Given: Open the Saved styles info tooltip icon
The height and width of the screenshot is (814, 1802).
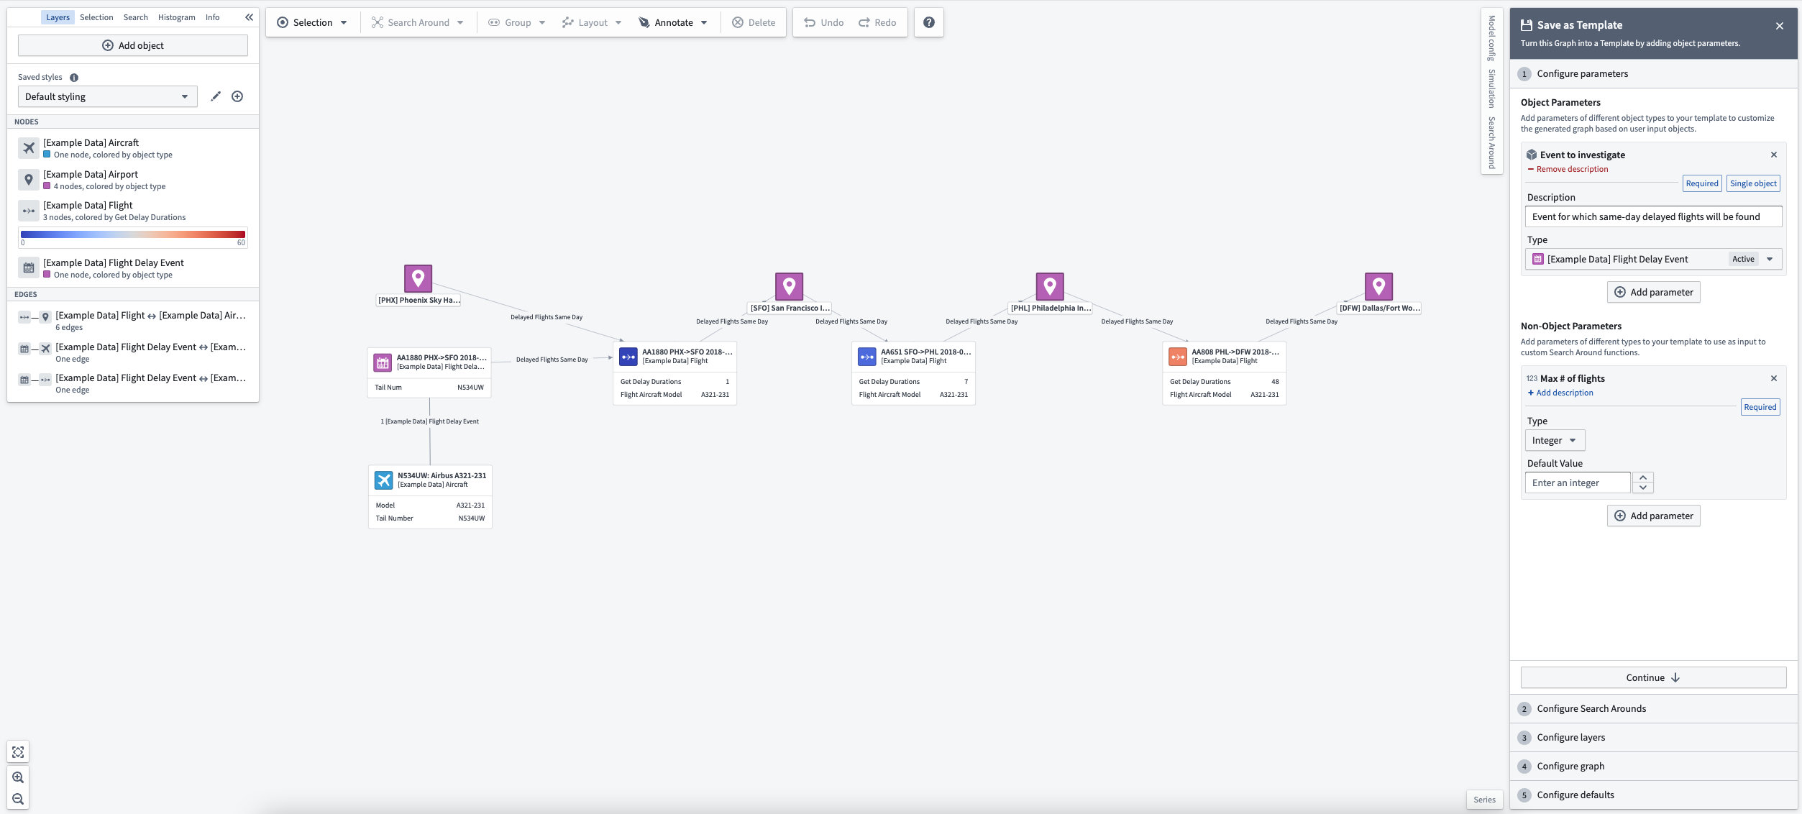Looking at the screenshot, I should click(x=74, y=78).
